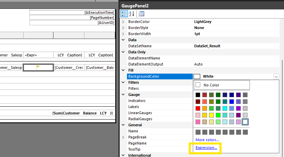Select the bright yellow color swatch
284x157 pixels.
pyautogui.click(x=211, y=115)
